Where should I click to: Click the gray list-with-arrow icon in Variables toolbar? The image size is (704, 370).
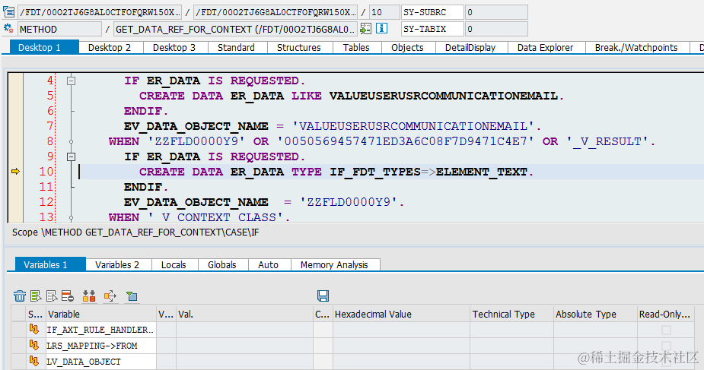click(52, 296)
